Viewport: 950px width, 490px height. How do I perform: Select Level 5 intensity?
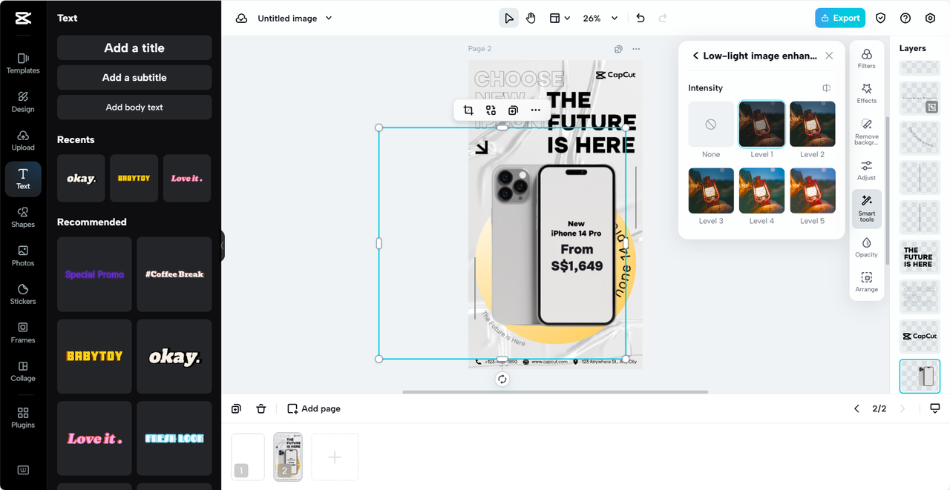pyautogui.click(x=812, y=191)
